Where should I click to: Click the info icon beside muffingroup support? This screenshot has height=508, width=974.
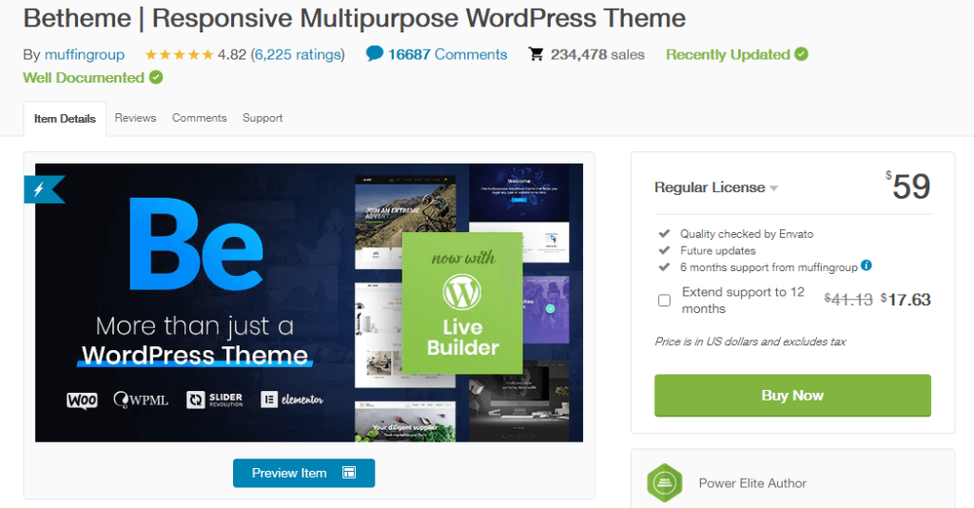867,265
